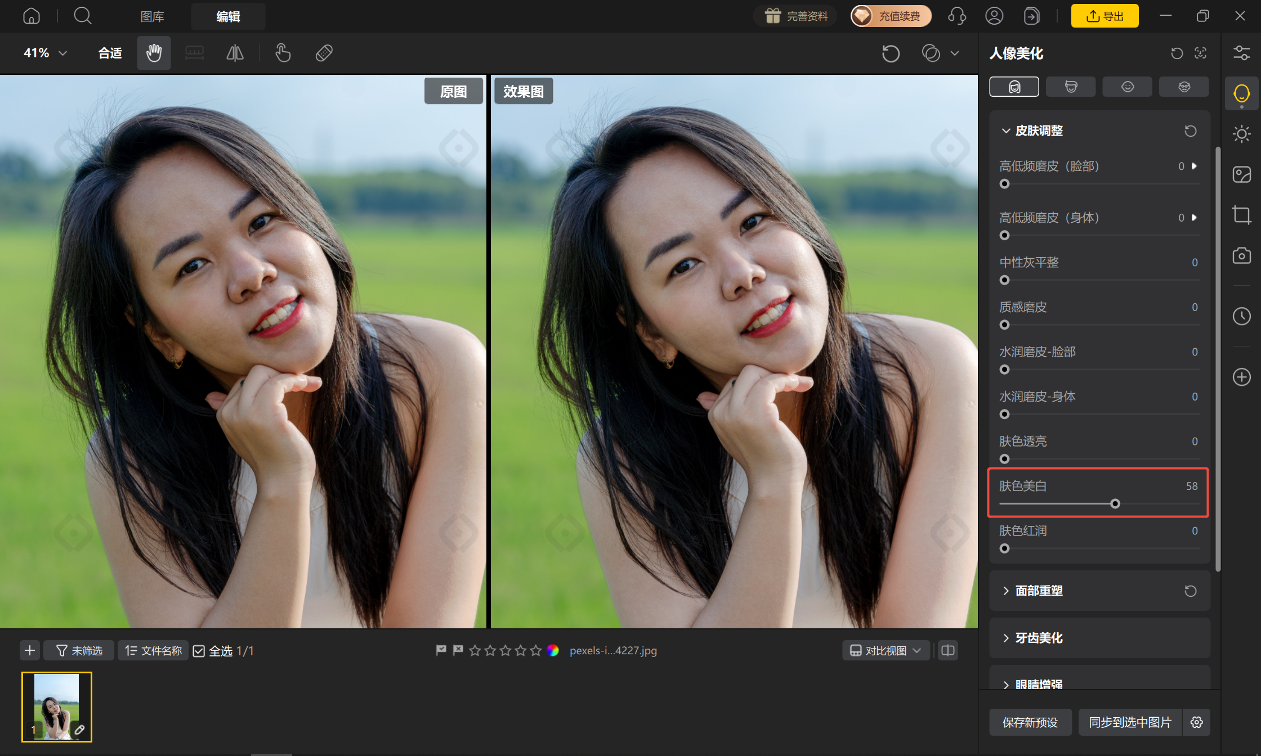This screenshot has width=1261, height=756.
Task: Click 保存新预设 button
Action: [x=1030, y=722]
